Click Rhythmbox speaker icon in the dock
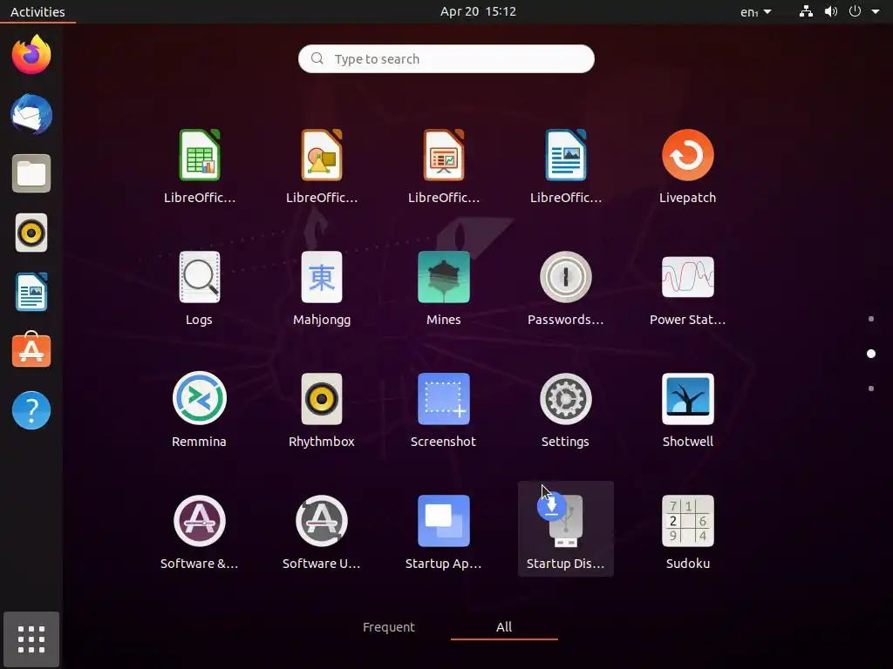The height and width of the screenshot is (669, 893). point(31,233)
